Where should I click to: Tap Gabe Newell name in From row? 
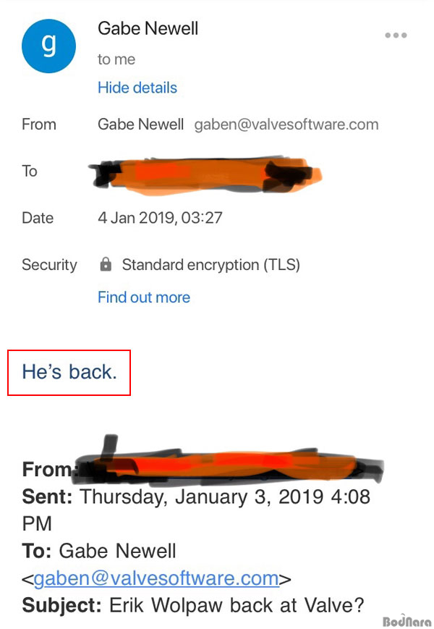[140, 124]
